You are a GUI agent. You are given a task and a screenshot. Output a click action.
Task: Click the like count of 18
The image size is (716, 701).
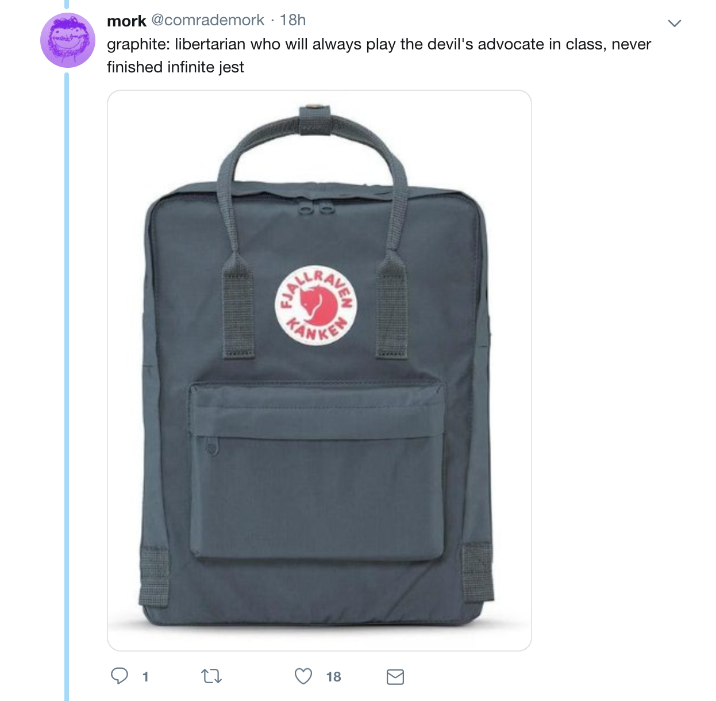[x=333, y=677]
